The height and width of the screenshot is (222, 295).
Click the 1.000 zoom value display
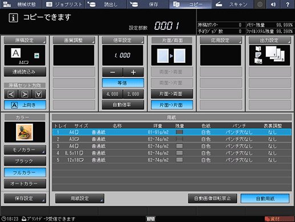click(123, 55)
